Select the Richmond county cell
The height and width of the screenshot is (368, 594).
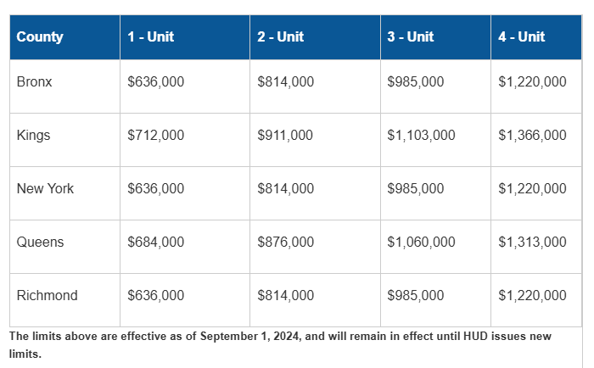coord(64,300)
